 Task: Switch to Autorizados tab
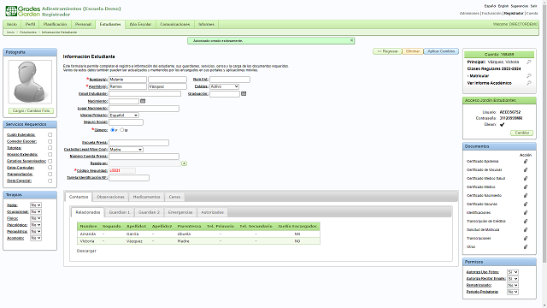point(213,212)
